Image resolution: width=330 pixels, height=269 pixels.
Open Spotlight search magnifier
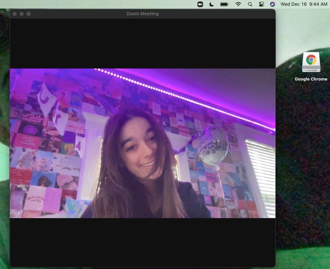(x=250, y=4)
